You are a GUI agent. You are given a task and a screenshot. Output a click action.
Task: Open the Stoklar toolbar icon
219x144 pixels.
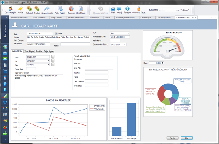(x=21, y=10)
